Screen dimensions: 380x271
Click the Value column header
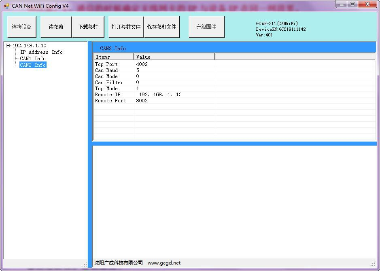pos(174,57)
